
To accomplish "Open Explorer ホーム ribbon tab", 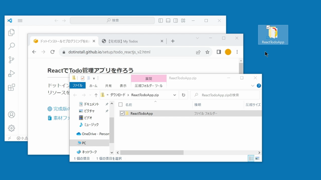I will pyautogui.click(x=93, y=85).
